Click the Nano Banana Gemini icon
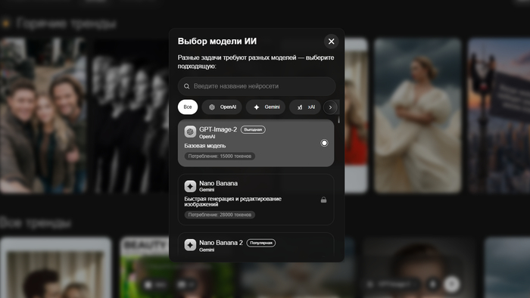This screenshot has width=530, height=298. 190,186
